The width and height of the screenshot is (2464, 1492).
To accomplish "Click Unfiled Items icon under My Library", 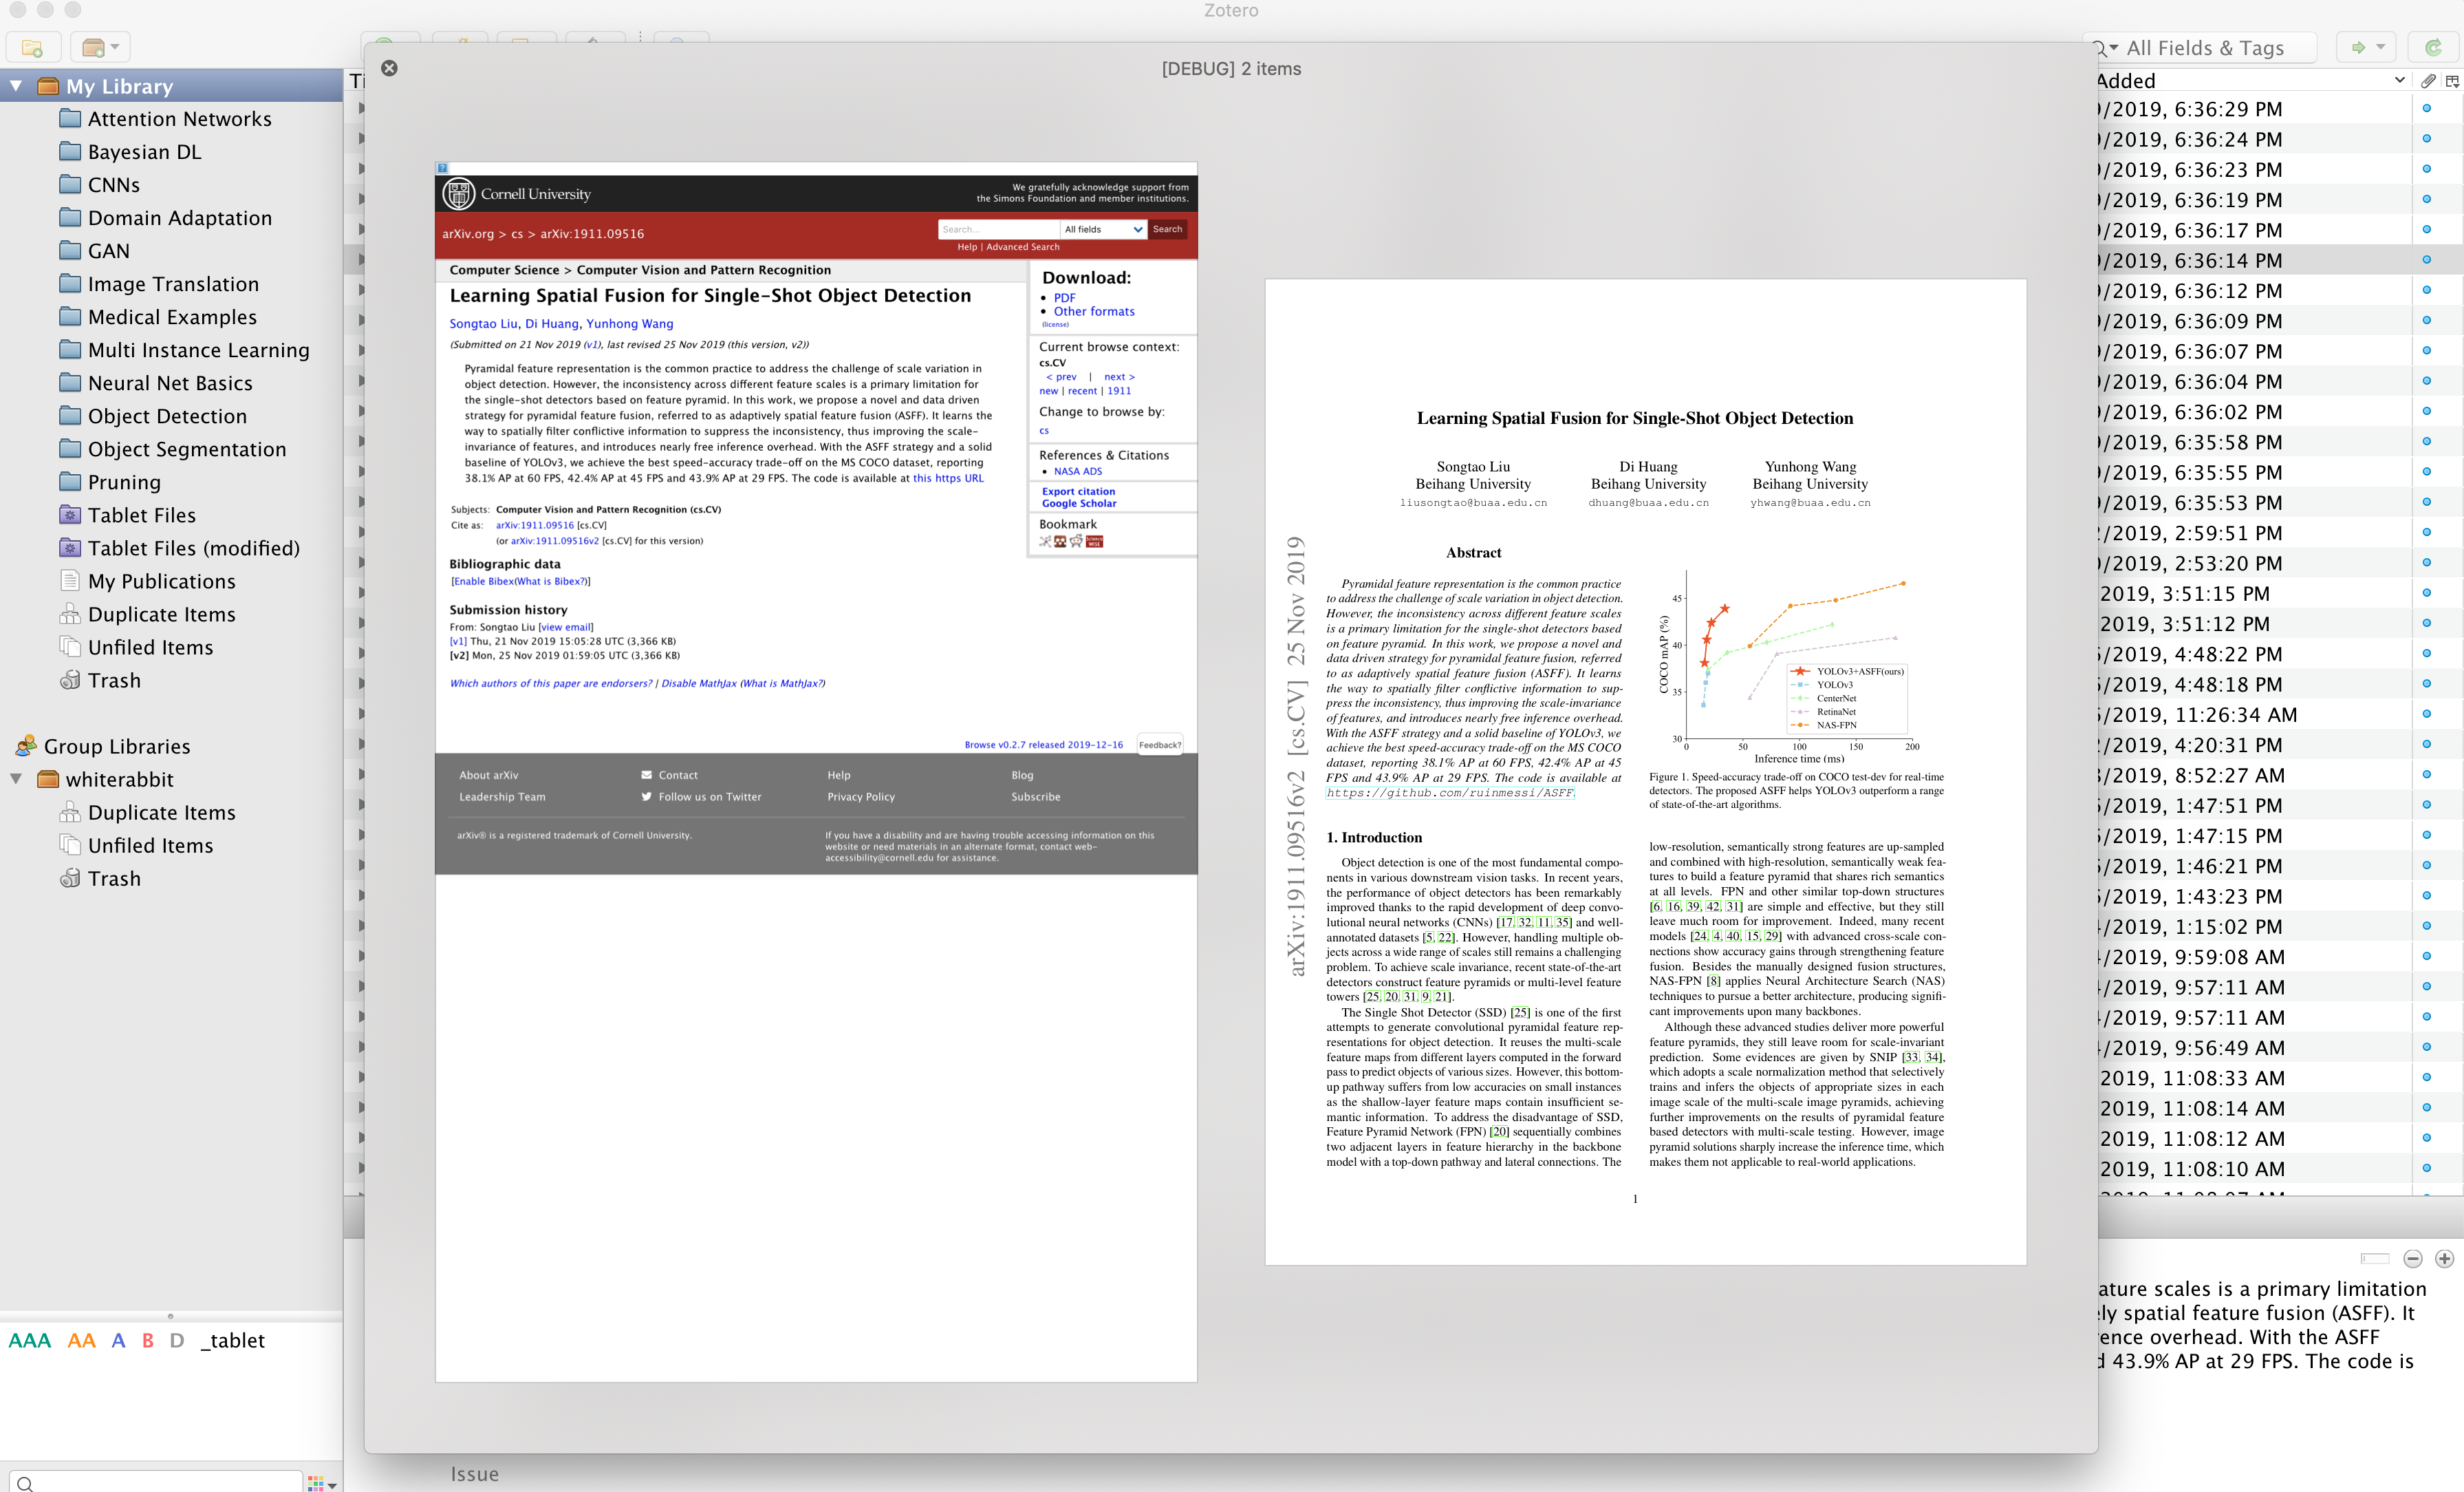I will [x=70, y=646].
